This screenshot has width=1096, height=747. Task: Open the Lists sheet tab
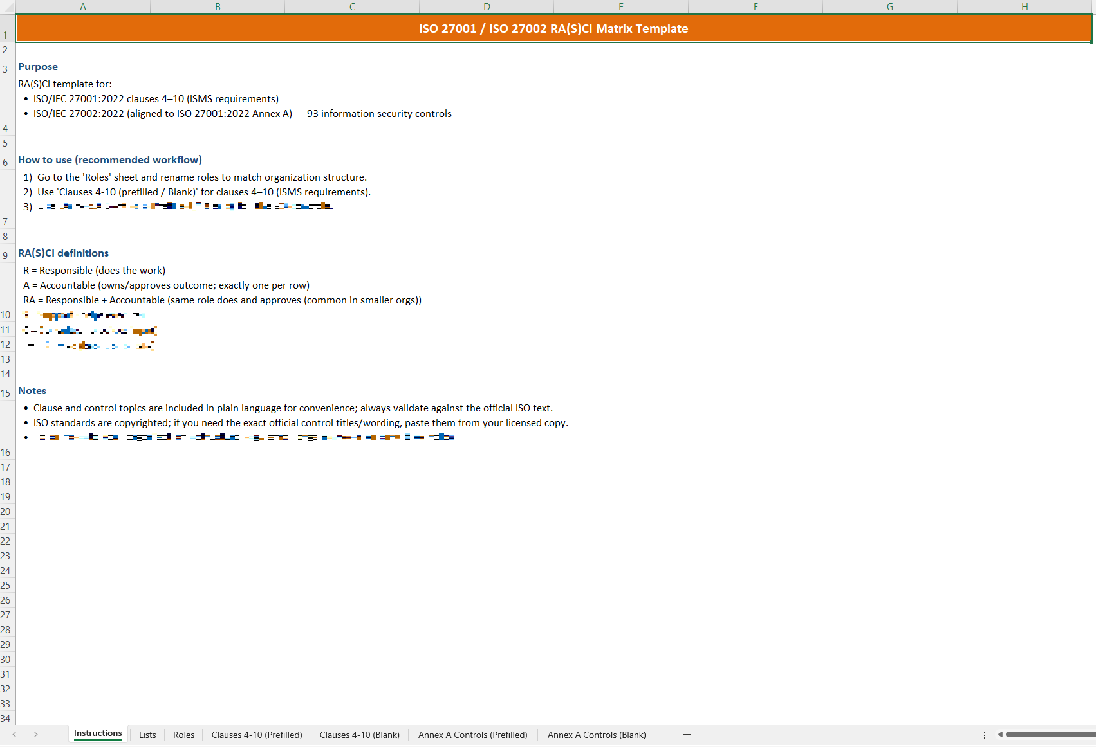pyautogui.click(x=147, y=735)
